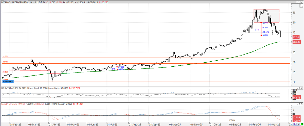Click the 49.995 measurement label

(265, 23)
